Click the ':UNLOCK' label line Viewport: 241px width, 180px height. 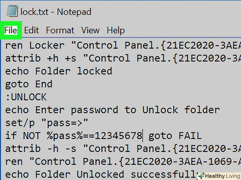tap(26, 97)
